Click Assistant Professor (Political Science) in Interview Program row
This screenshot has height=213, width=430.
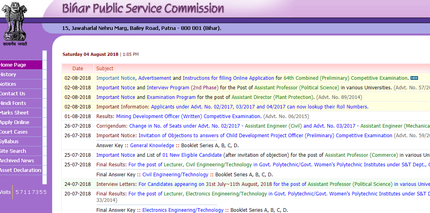click(x=297, y=88)
